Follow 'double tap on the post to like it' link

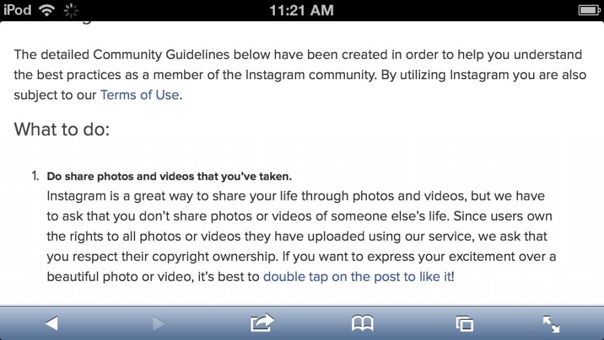[x=357, y=276]
